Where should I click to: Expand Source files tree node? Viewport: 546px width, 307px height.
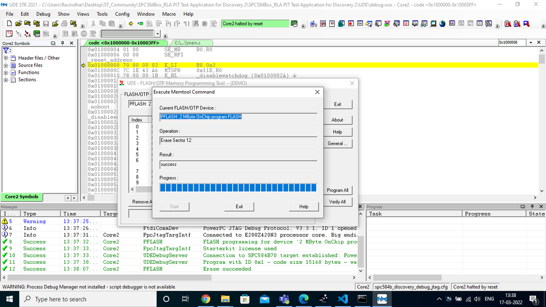[x=5, y=65]
